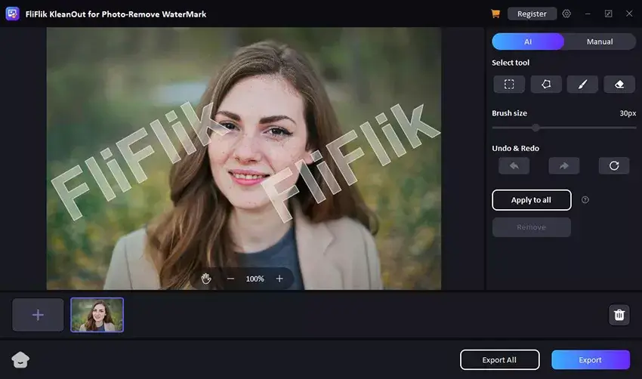The width and height of the screenshot is (642, 379).
Task: Delete image using the trash icon
Action: [x=619, y=315]
